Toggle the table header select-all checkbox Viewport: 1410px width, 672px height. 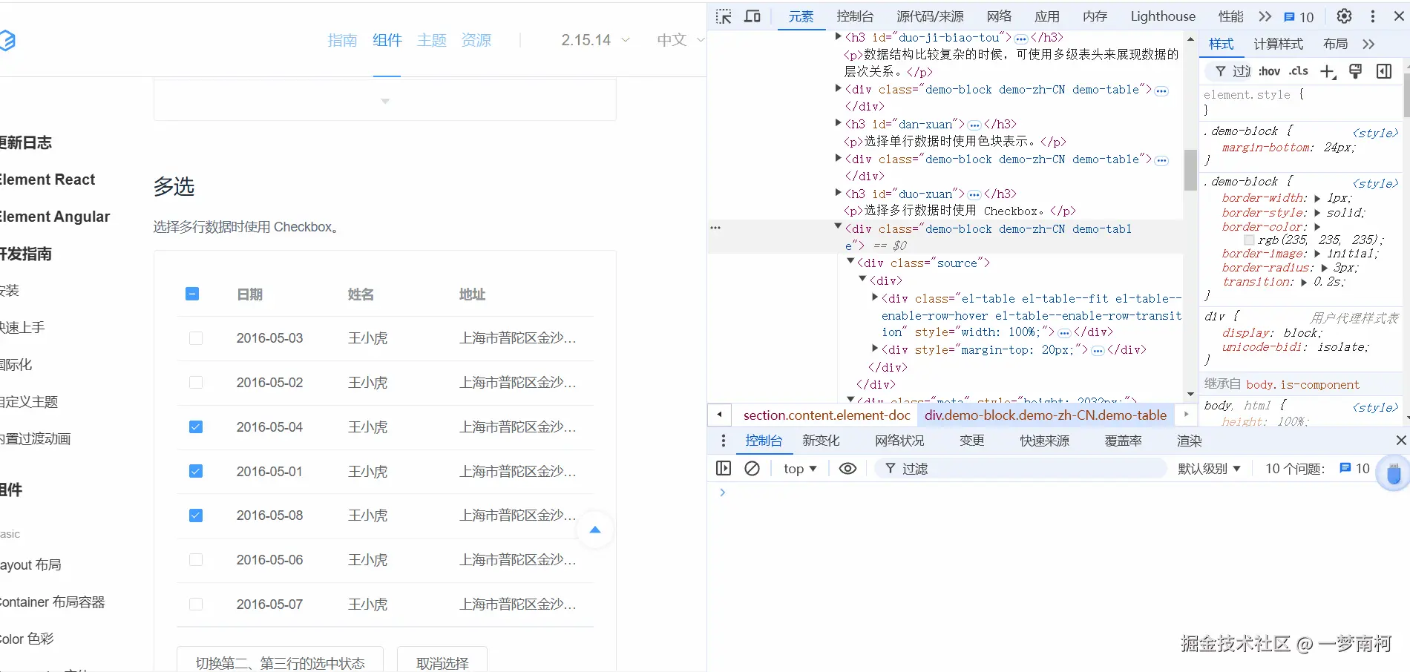(x=192, y=294)
